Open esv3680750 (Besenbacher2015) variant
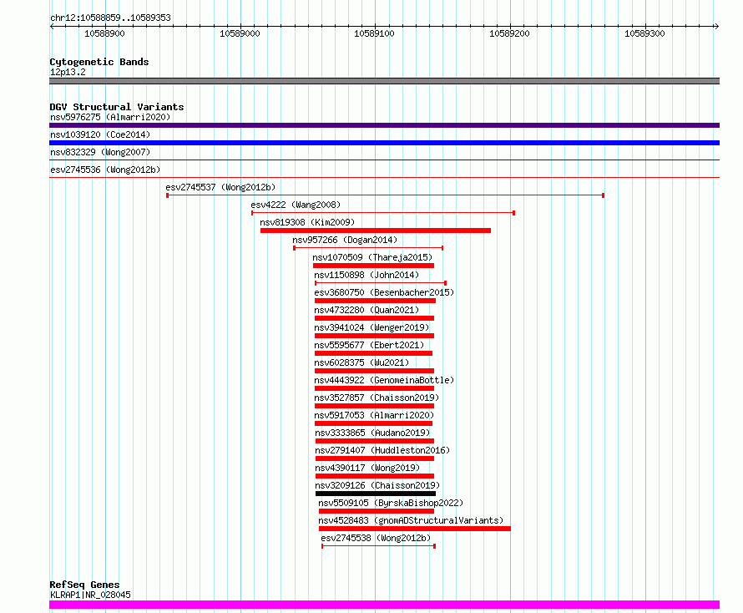The height and width of the screenshot is (613, 743). coord(384,292)
